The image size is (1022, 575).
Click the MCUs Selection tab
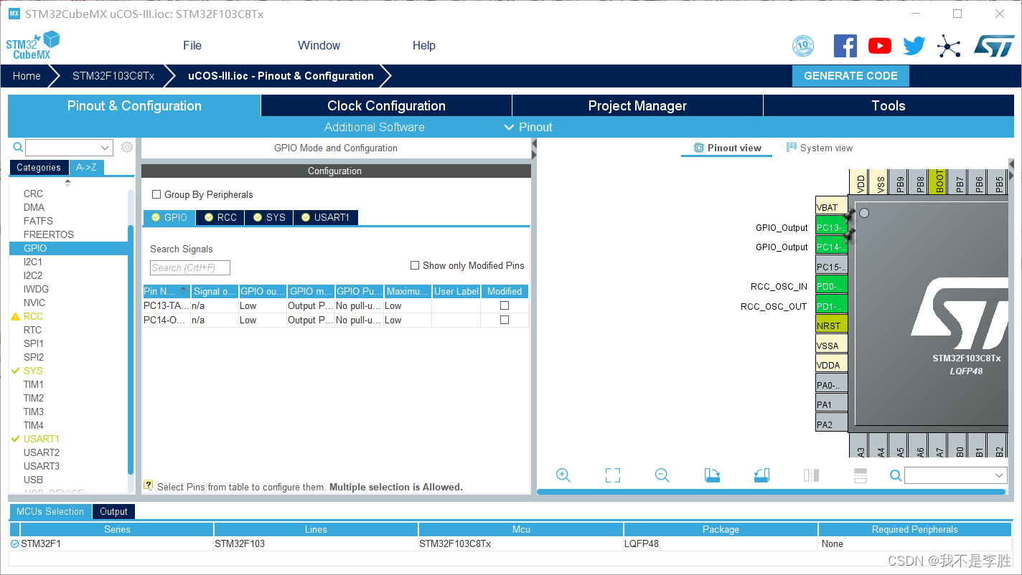click(x=50, y=511)
